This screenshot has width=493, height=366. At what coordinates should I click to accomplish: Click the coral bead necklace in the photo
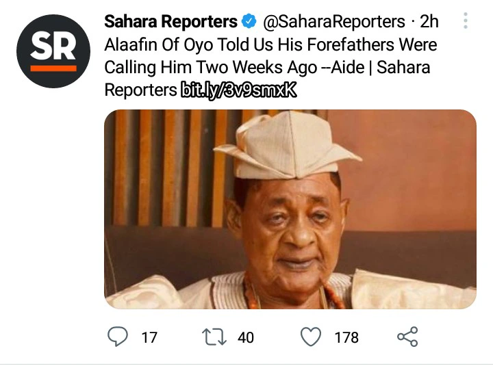point(253,296)
